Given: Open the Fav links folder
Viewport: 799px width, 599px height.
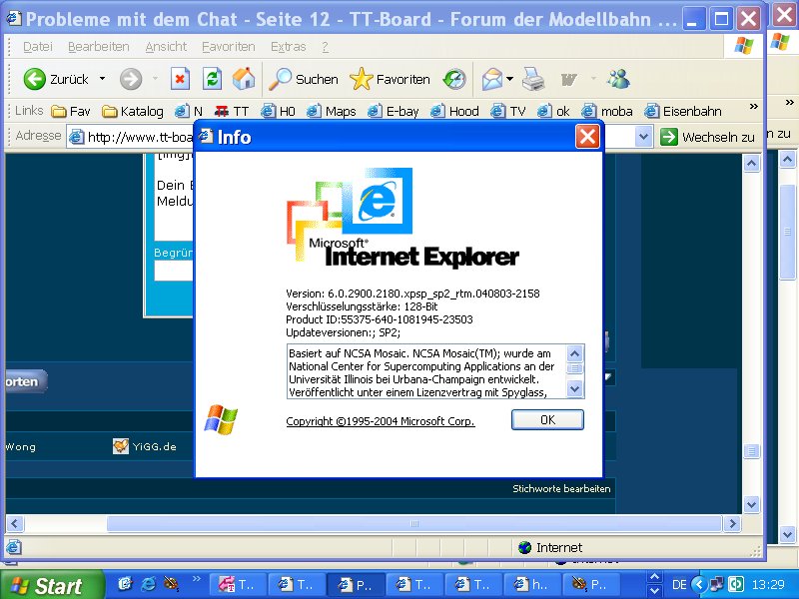Looking at the screenshot, I should pyautogui.click(x=71, y=111).
